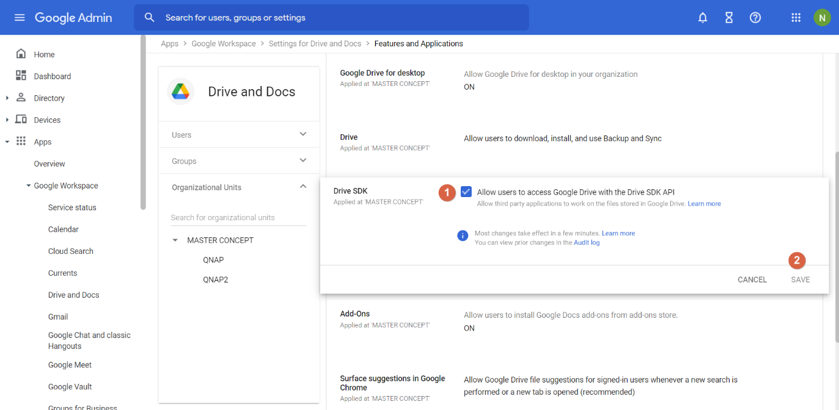The image size is (839, 410).
Task: Click the Dashboard icon in the sidebar
Action: pyautogui.click(x=21, y=76)
